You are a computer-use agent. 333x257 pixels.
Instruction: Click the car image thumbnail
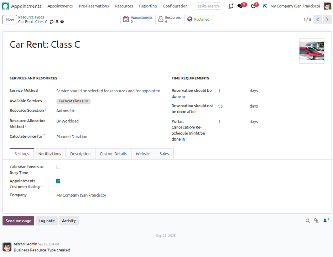(312, 51)
